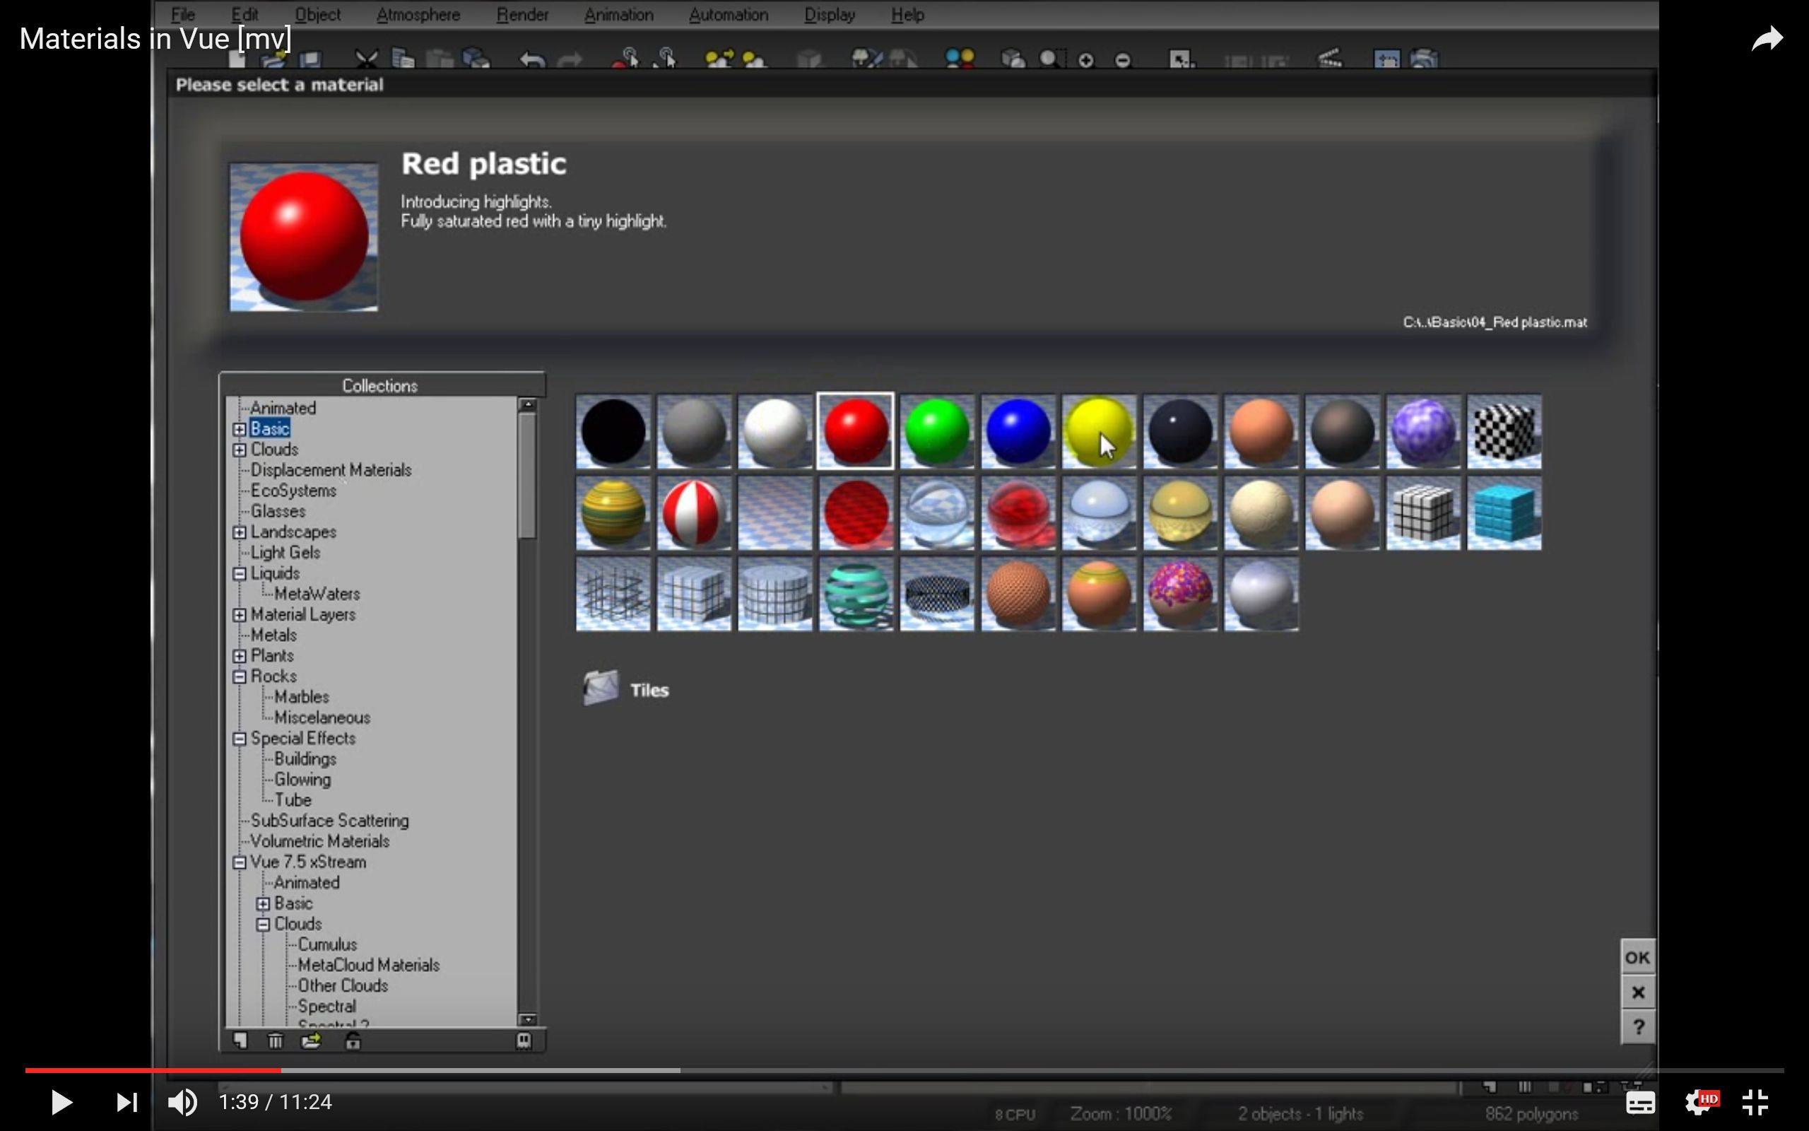The width and height of the screenshot is (1809, 1131).
Task: Play the video
Action: pos(61,1102)
